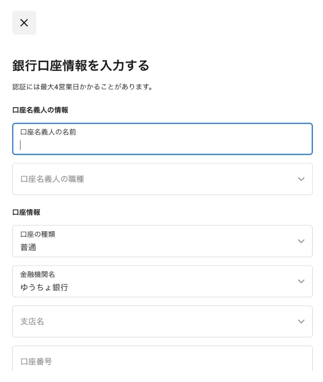
Task: Click the 口座情報 section label
Action: pos(26,213)
